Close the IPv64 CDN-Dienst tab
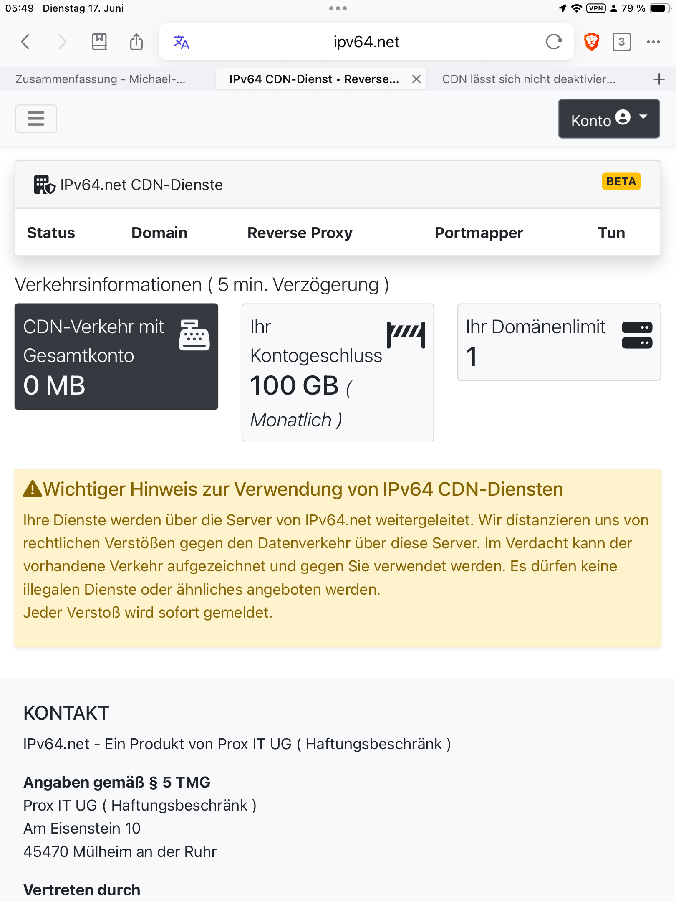 416,79
